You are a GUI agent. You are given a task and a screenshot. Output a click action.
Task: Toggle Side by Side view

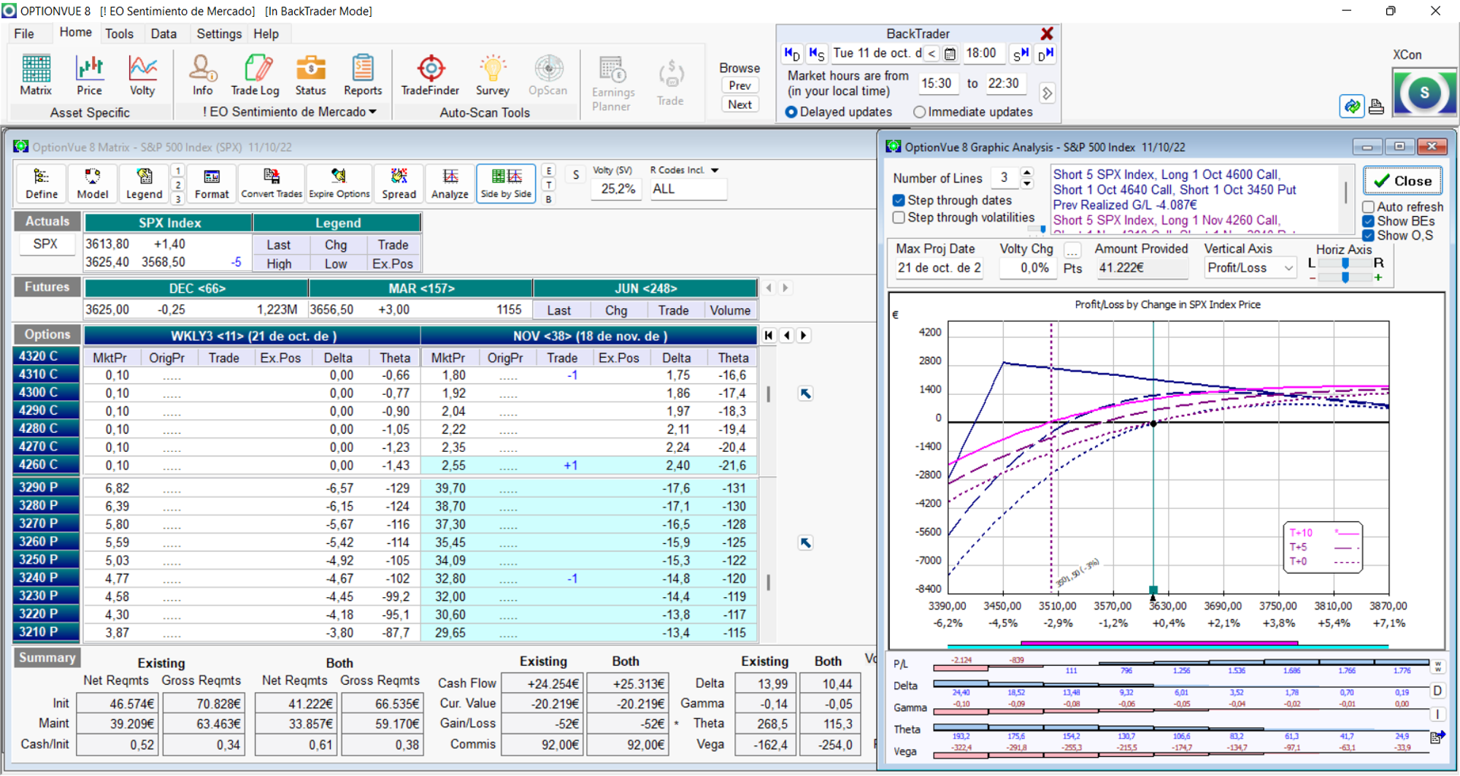[x=506, y=183]
